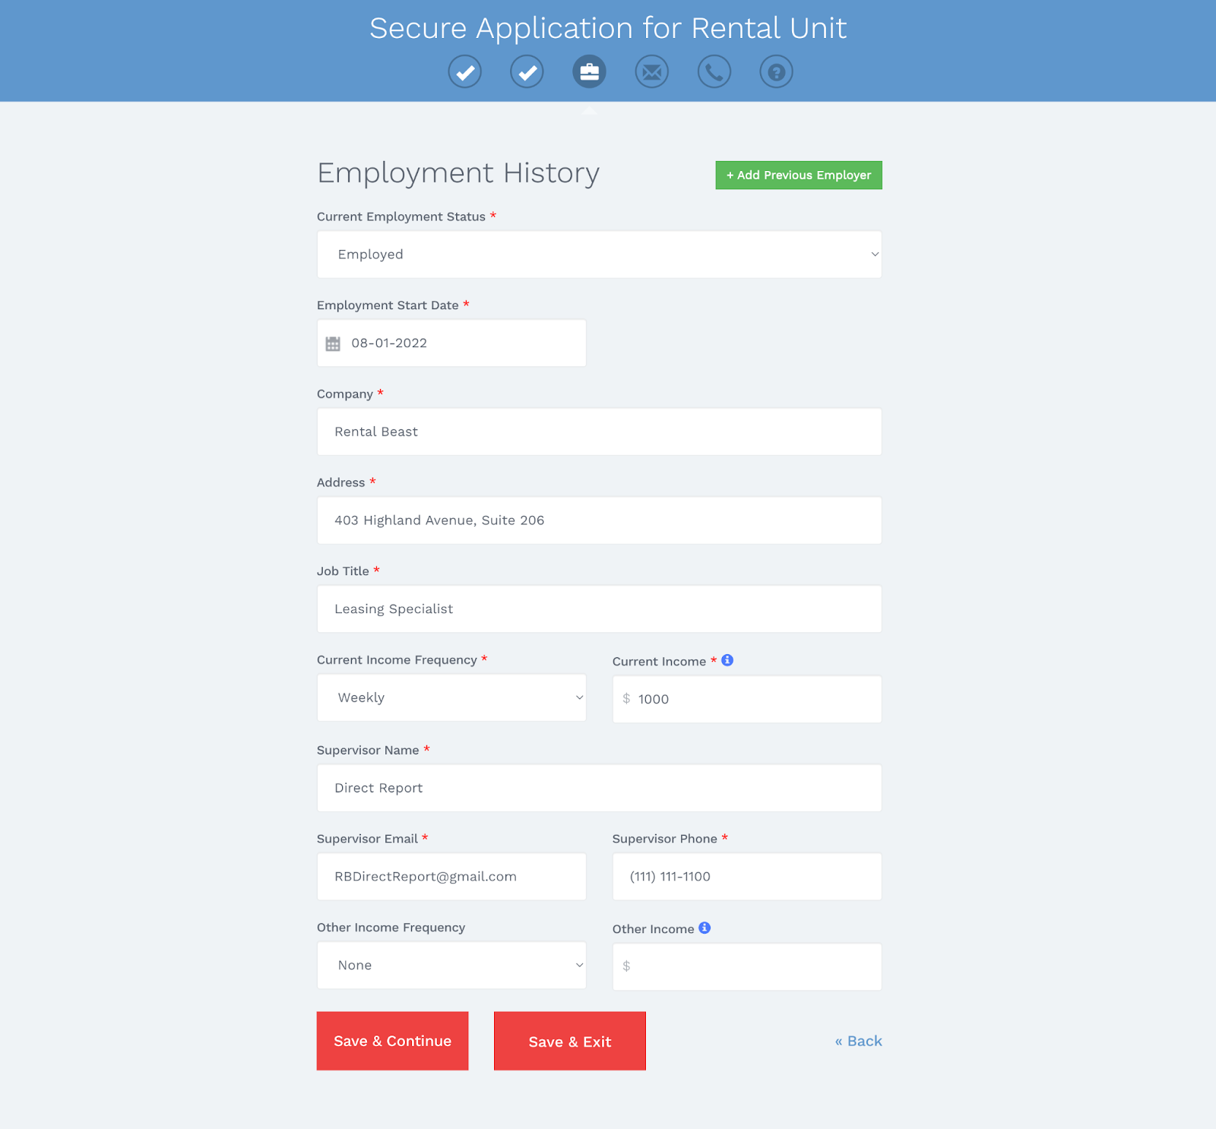Click the Other Income info icon

[x=705, y=928]
